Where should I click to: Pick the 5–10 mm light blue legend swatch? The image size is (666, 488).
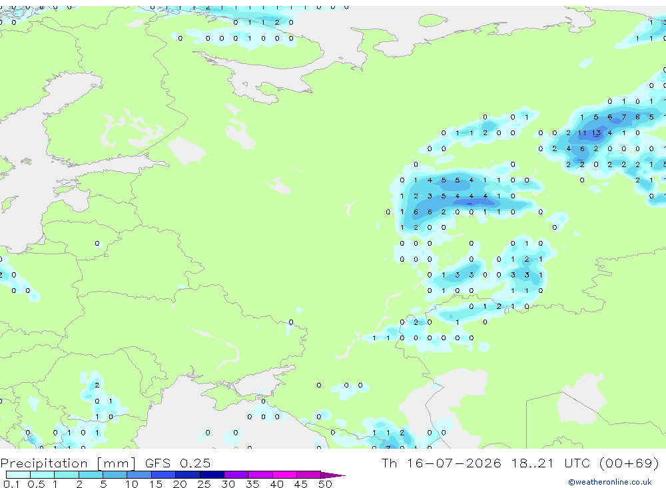pyautogui.click(x=115, y=475)
